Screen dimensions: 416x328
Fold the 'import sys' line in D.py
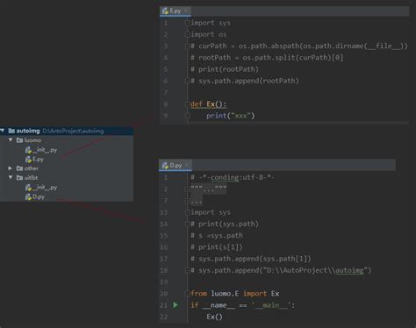(188, 212)
